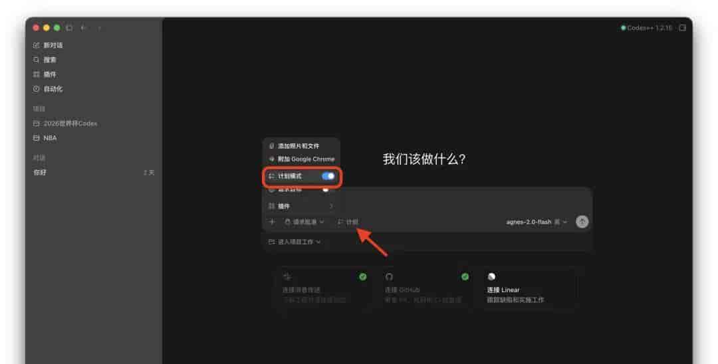
Task: Click the Codex++ 1.2.15 status indicator
Action: coord(646,28)
